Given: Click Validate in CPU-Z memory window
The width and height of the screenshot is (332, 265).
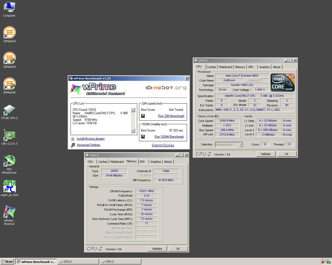Looking at the screenshot, I should coord(157,249).
